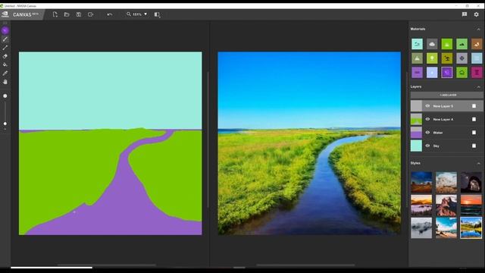Select the Eraser tool
This screenshot has height=273, width=485.
click(5, 56)
